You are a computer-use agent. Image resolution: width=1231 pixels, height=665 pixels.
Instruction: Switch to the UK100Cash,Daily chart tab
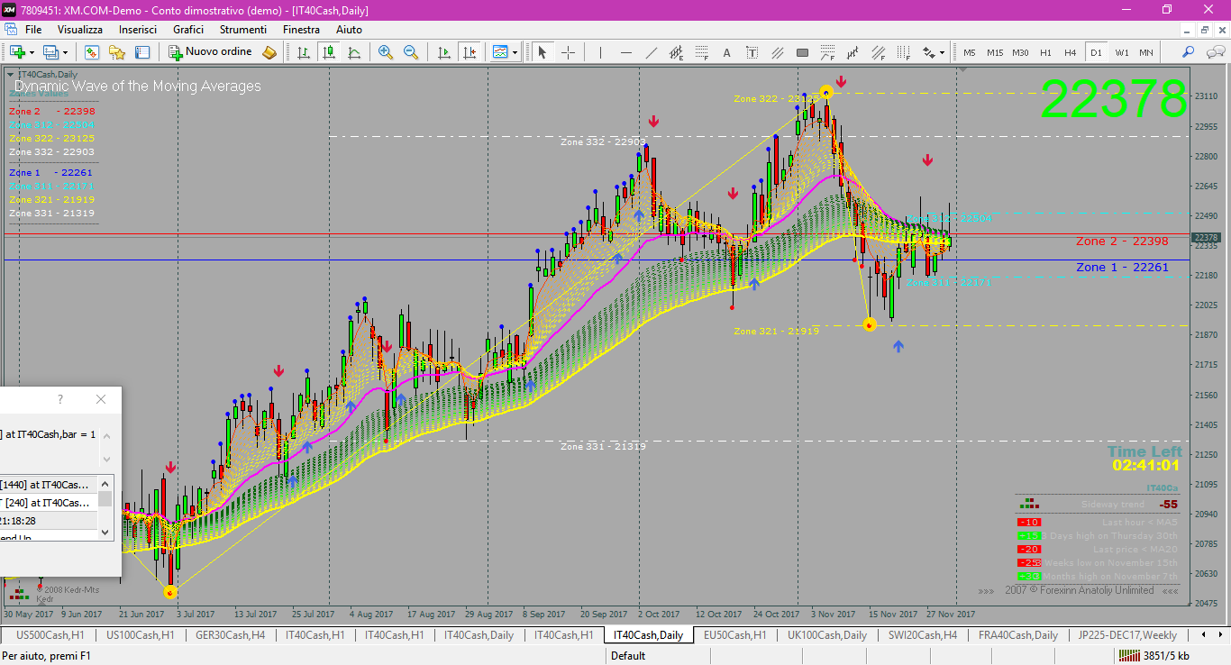[x=827, y=634]
